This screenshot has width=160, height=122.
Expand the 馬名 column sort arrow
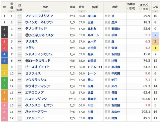pos(46,11)
